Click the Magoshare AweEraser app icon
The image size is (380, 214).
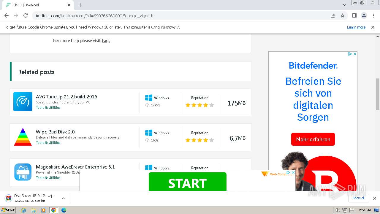(x=23, y=172)
